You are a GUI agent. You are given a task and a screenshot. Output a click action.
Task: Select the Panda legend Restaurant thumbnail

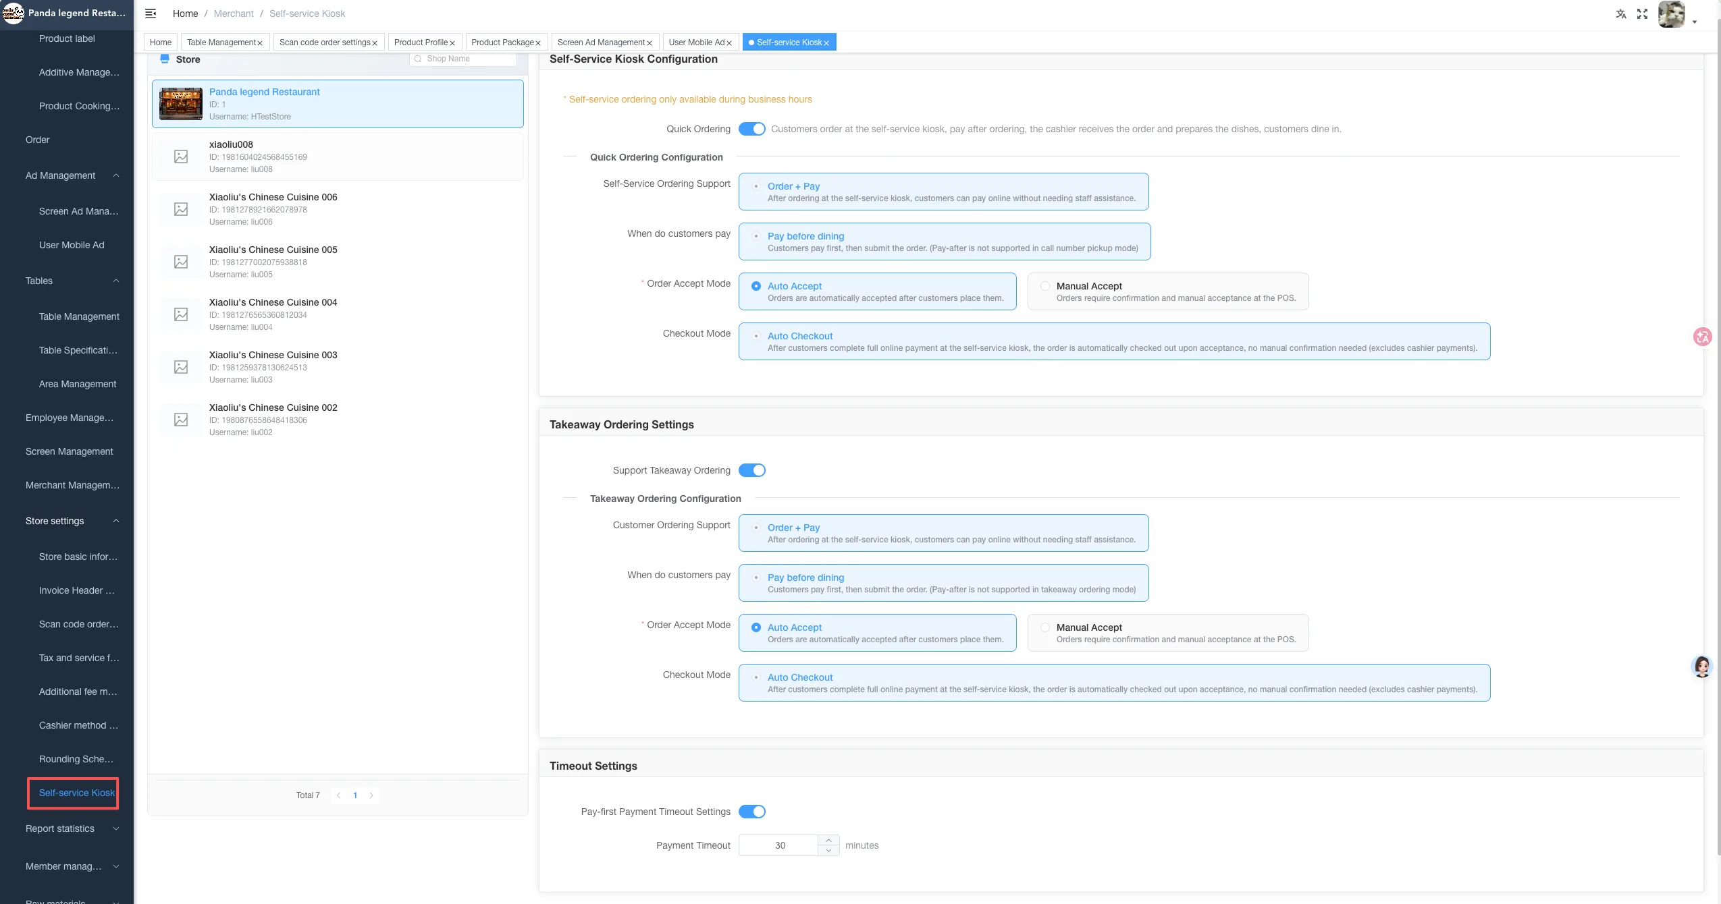pyautogui.click(x=181, y=104)
